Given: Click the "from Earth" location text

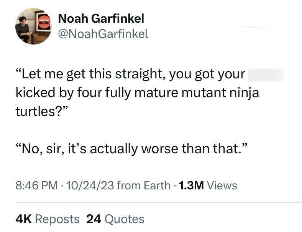Looking at the screenshot, I should point(143,186).
